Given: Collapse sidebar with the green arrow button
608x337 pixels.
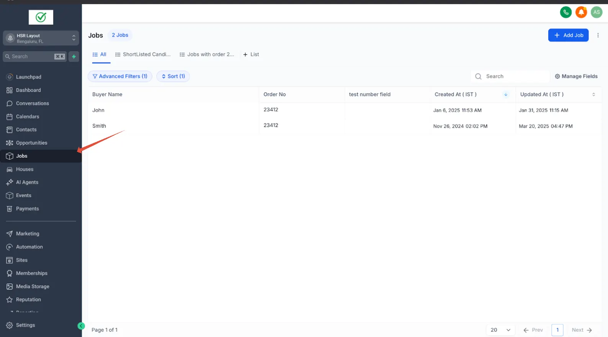Looking at the screenshot, I should (x=81, y=326).
